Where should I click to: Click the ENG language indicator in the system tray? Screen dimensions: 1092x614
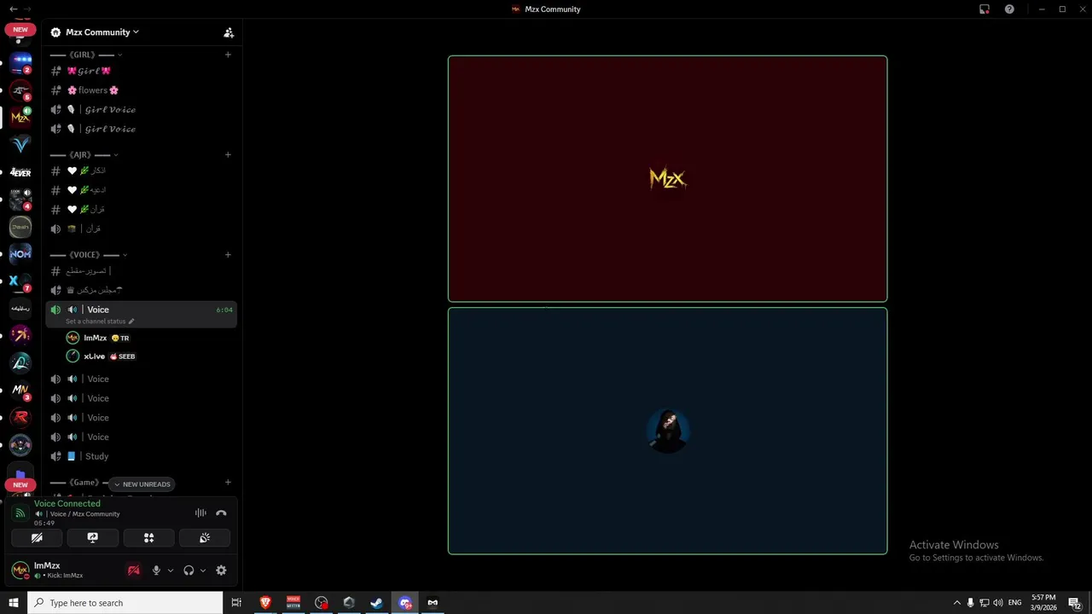(1014, 603)
